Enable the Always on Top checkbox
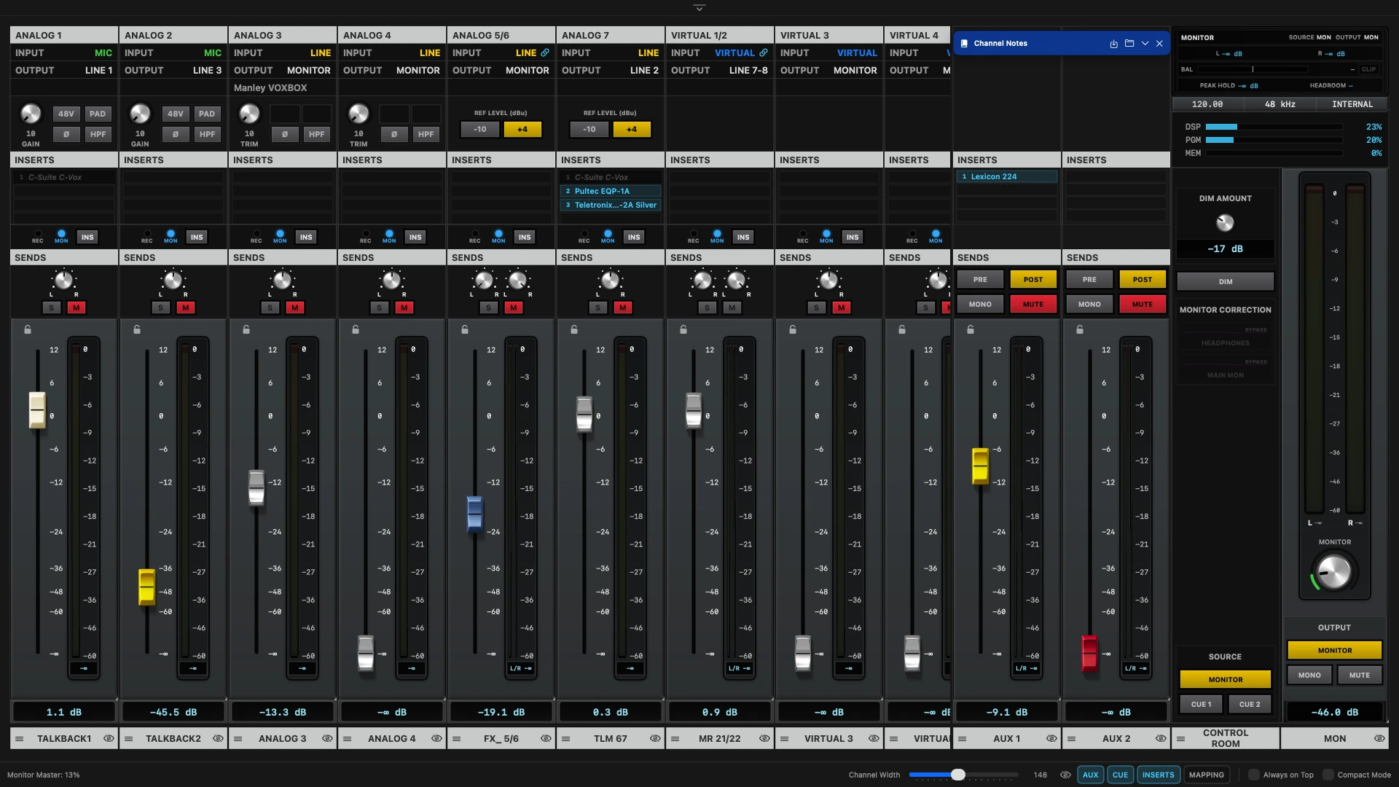 (x=1254, y=775)
